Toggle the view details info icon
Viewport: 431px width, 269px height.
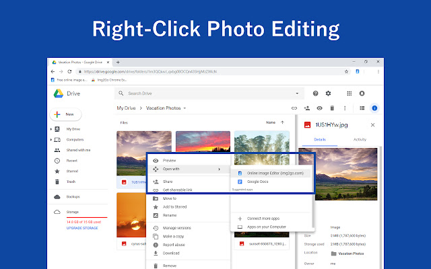tap(374, 108)
